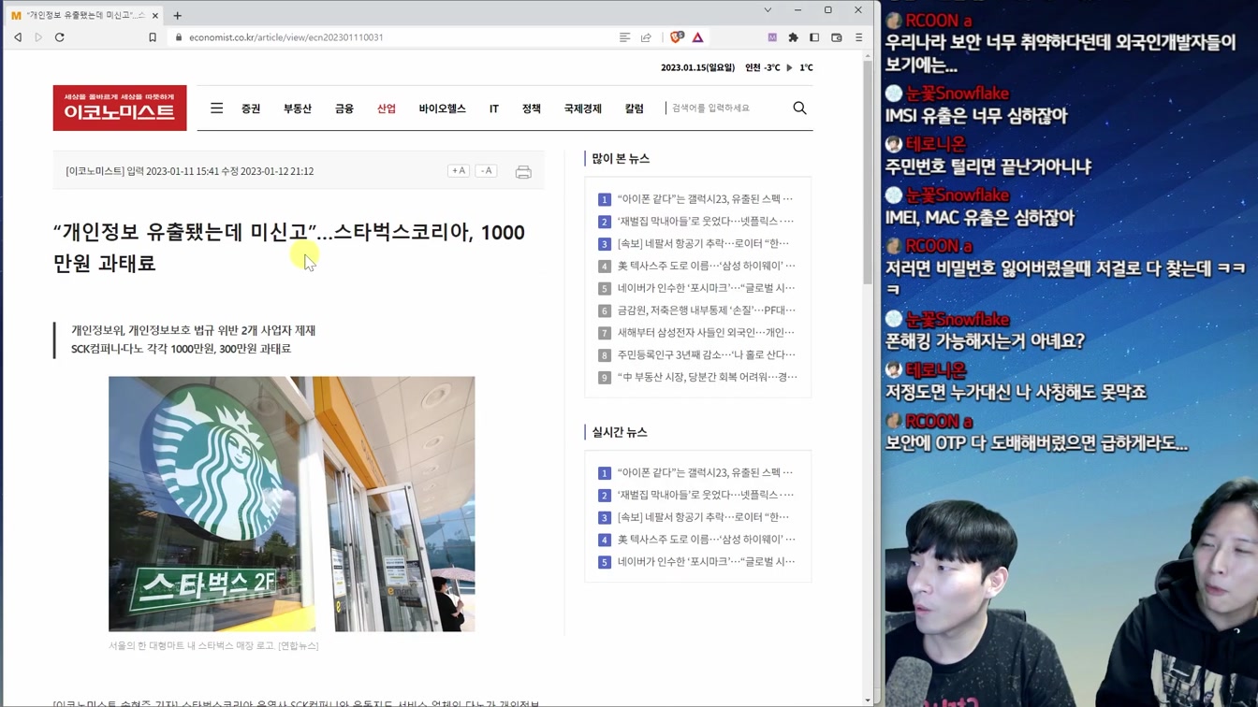Open the Brave wallet icon

coord(837,37)
